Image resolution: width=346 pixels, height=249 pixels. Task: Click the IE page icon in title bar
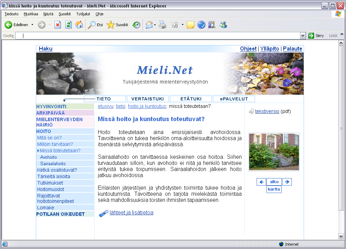(x=5, y=5)
